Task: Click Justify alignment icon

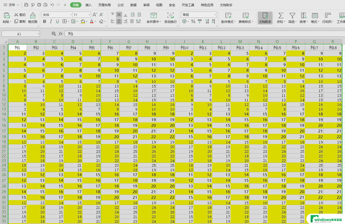Action: coord(132,21)
